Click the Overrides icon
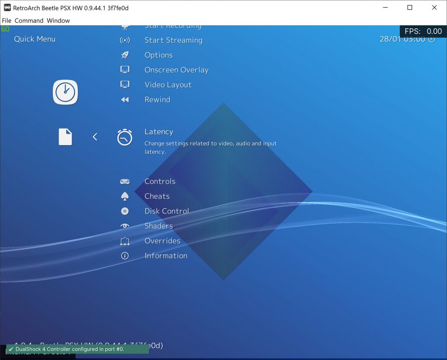This screenshot has width=447, height=360. (125, 241)
